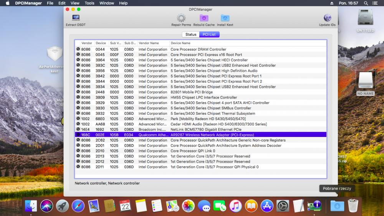Select QuickPath Generic Non-core Registers row
384x216 pixels.
pos(200,140)
